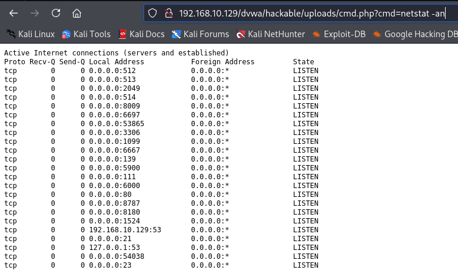
Task: Click the Kali NetHunter bookmark icon
Action: pos(240,35)
